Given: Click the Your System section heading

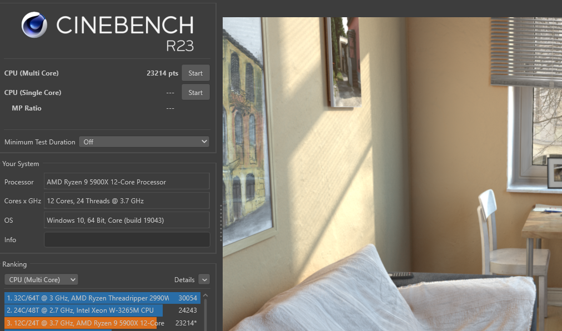Looking at the screenshot, I should (21, 164).
